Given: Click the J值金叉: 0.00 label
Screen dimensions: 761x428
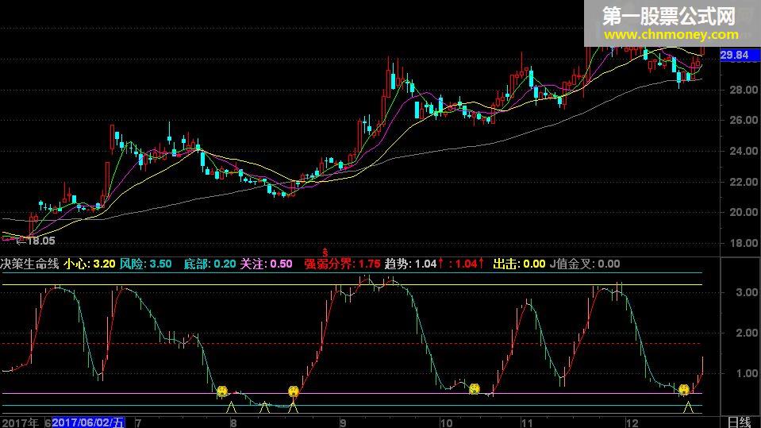Looking at the screenshot, I should pos(585,264).
